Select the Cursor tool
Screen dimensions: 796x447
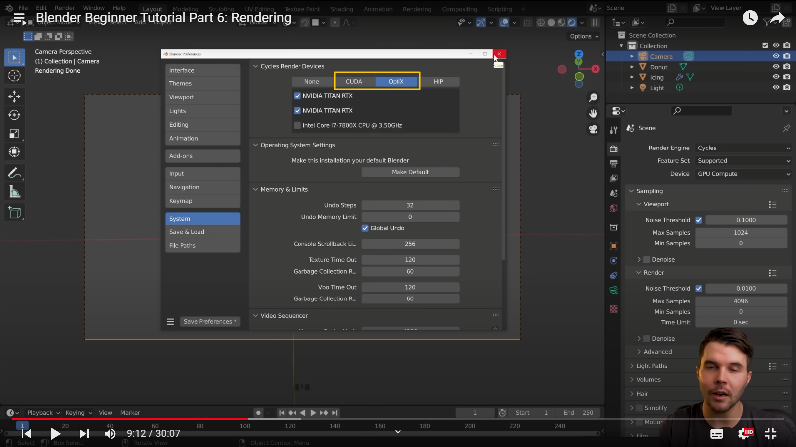point(14,75)
